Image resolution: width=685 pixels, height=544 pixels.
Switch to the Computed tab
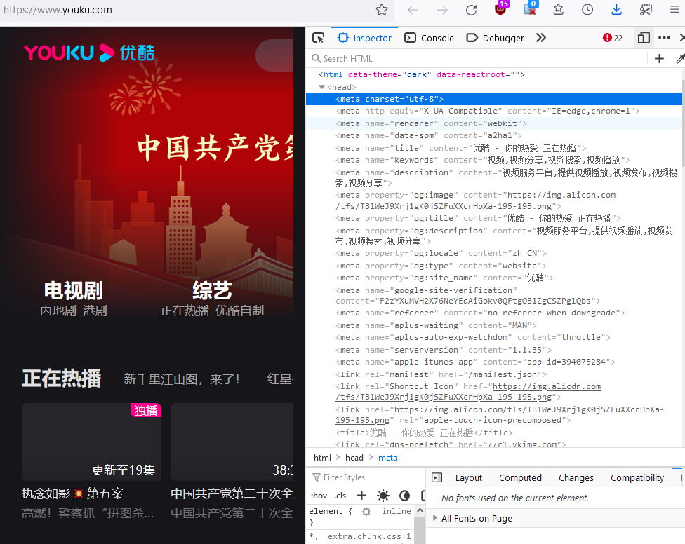click(520, 477)
